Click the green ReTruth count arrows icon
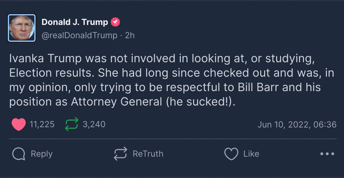This screenshot has height=178, width=344. pos(72,124)
